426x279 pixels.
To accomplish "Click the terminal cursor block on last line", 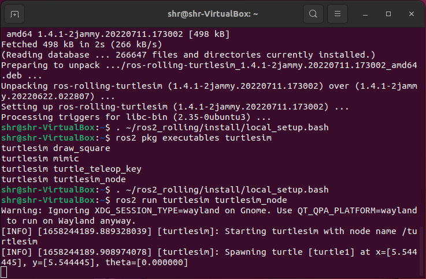I will tap(4, 273).
